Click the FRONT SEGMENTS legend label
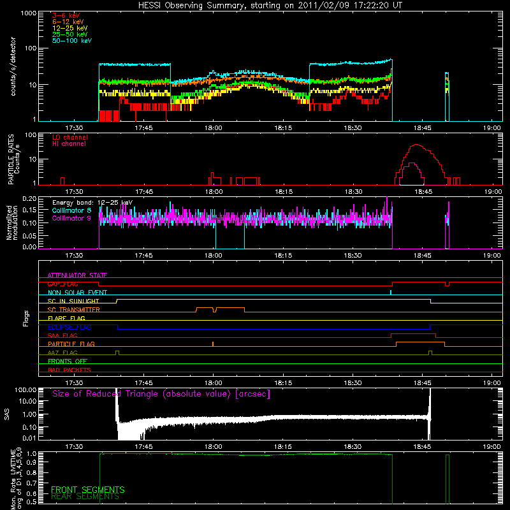 88,490
